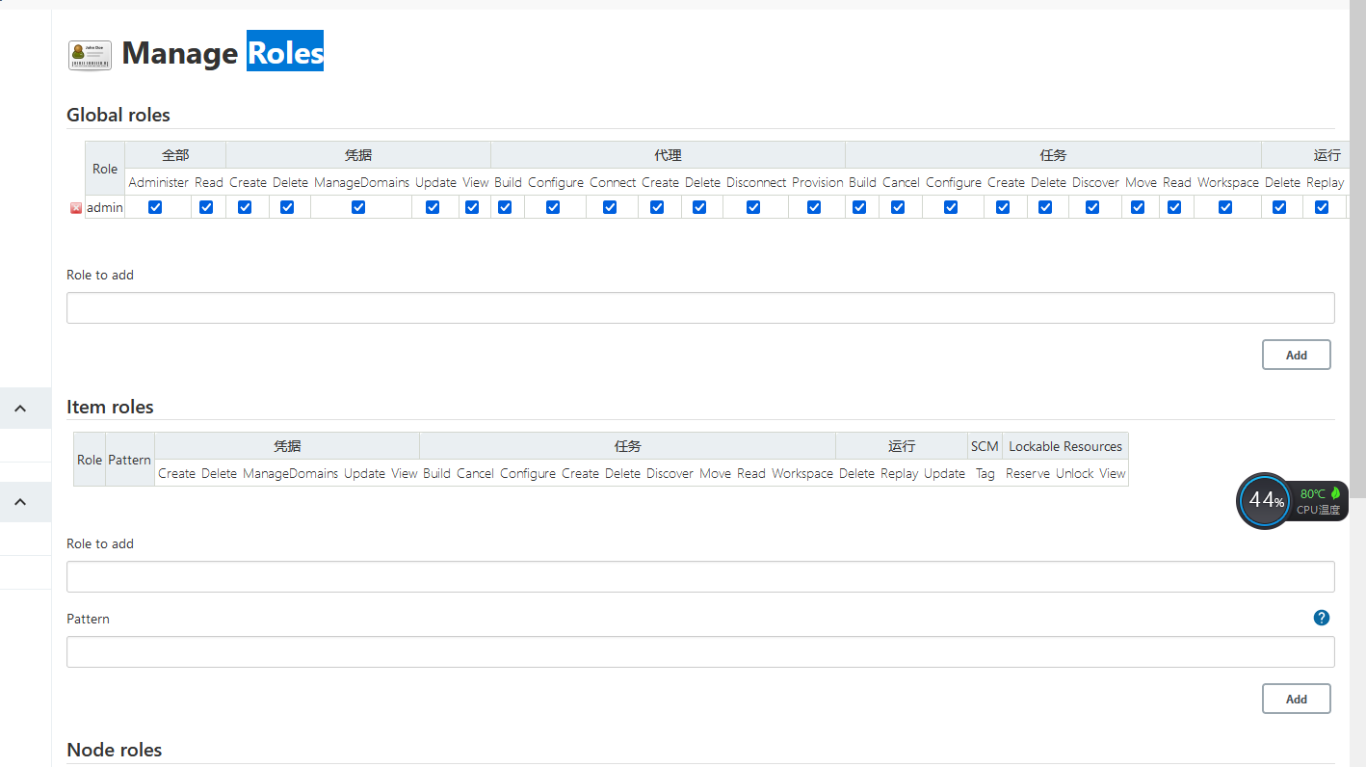The width and height of the screenshot is (1366, 767).
Task: Toggle admin Configure checkbox under 任务
Action: [951, 207]
